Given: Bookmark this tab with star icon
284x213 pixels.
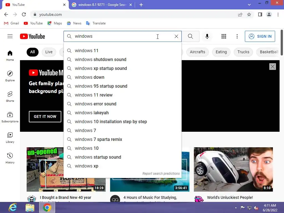Looking at the screenshot, I should coord(249,14).
